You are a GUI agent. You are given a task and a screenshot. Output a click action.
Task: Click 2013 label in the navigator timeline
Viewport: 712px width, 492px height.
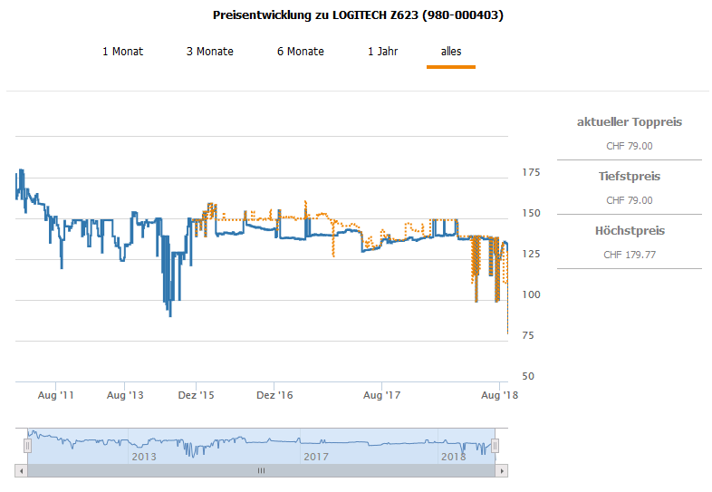coord(143,457)
